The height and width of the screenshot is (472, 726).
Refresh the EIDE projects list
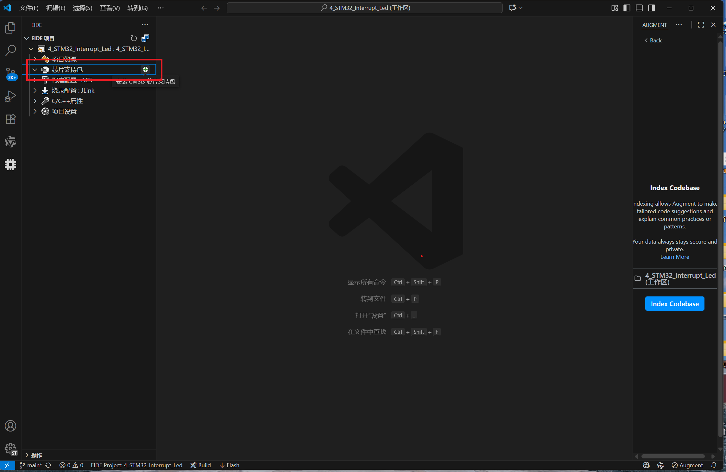click(x=134, y=38)
